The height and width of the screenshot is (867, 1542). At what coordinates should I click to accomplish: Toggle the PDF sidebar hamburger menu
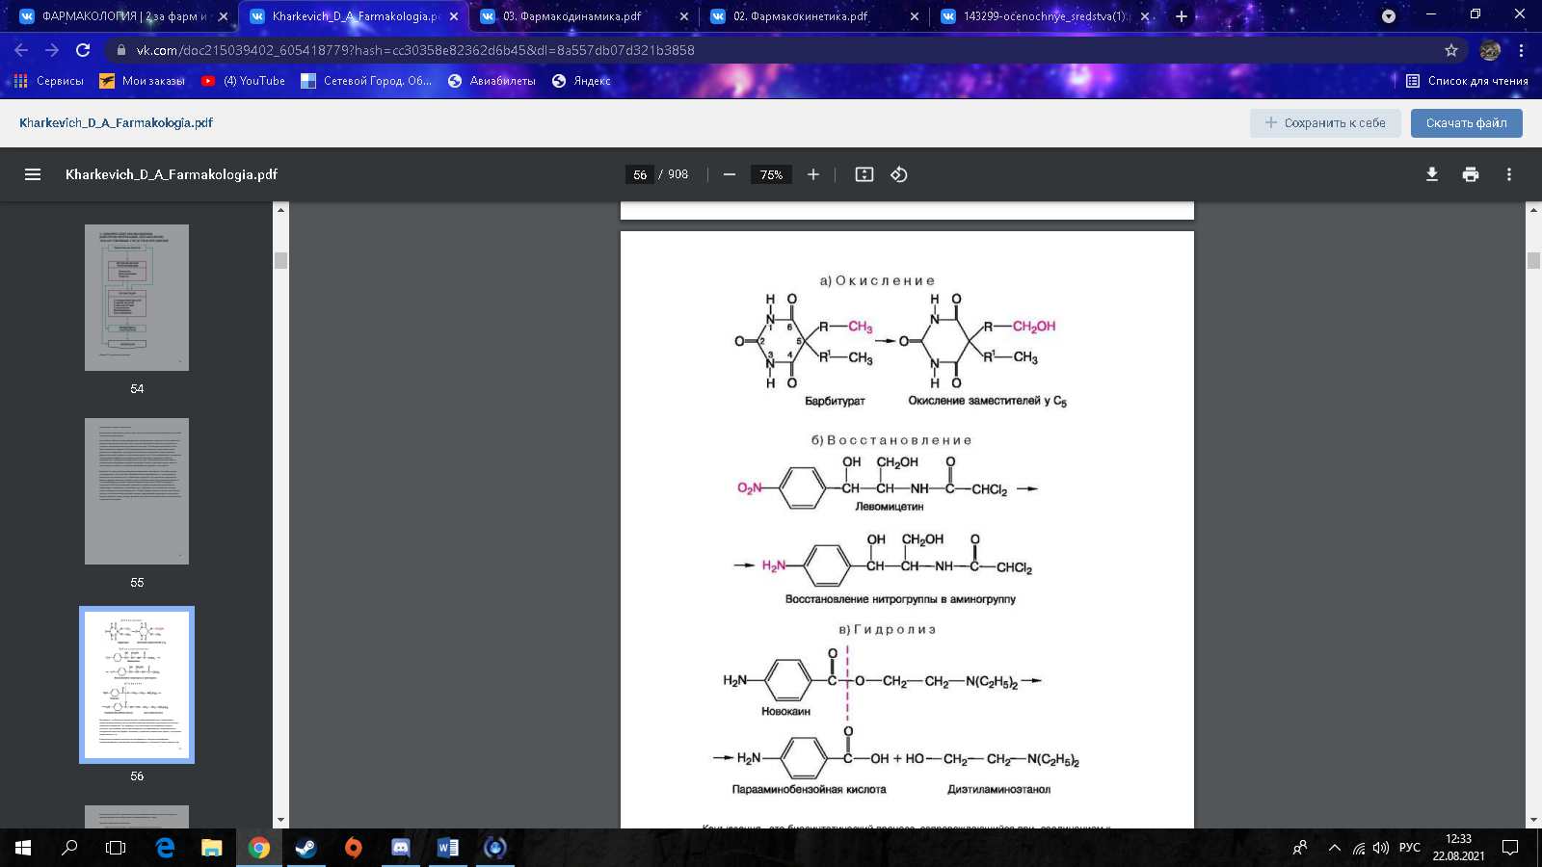(33, 174)
